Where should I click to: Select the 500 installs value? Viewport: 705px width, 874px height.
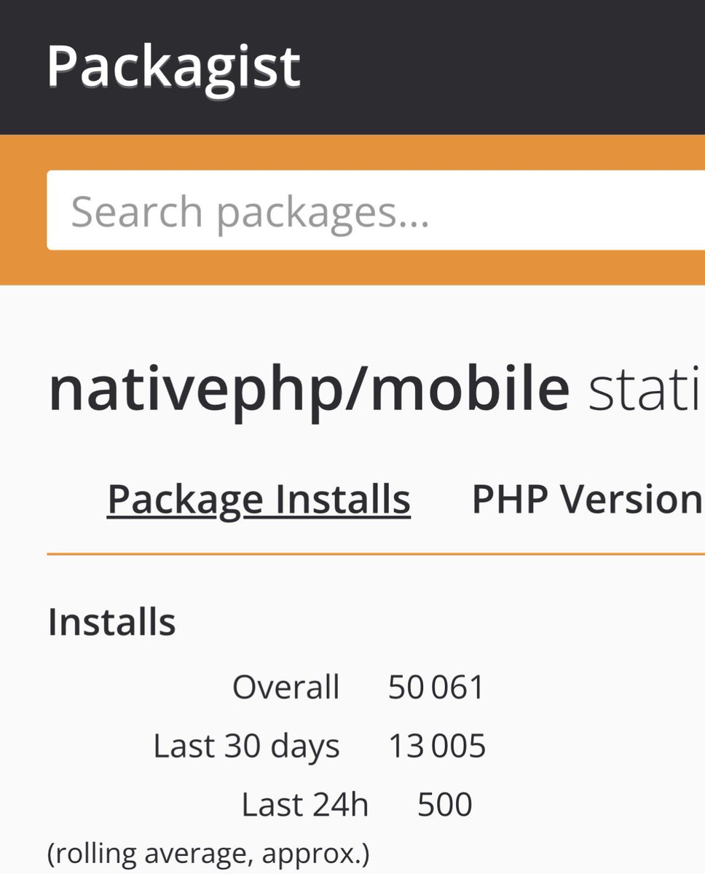point(445,805)
